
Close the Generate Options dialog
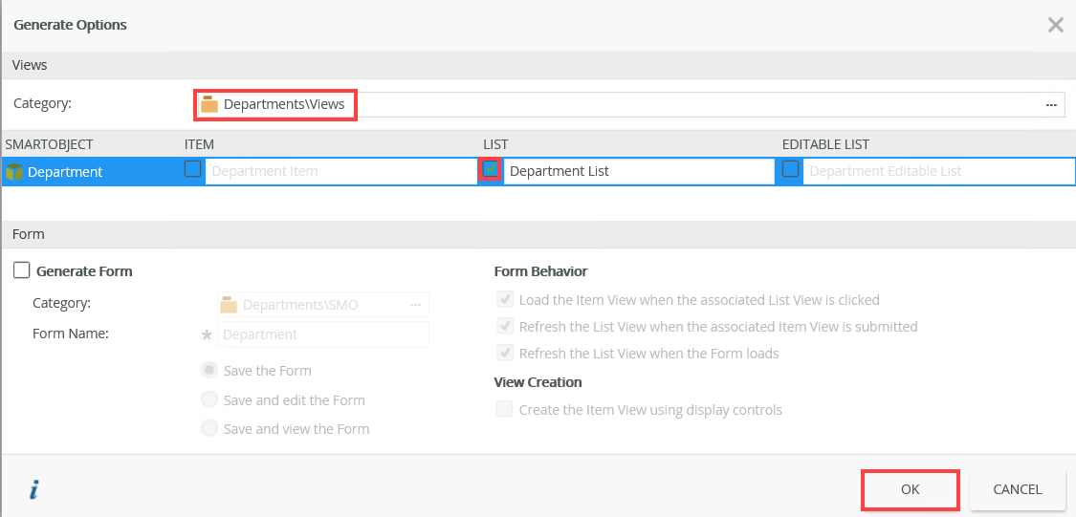pos(1055,25)
